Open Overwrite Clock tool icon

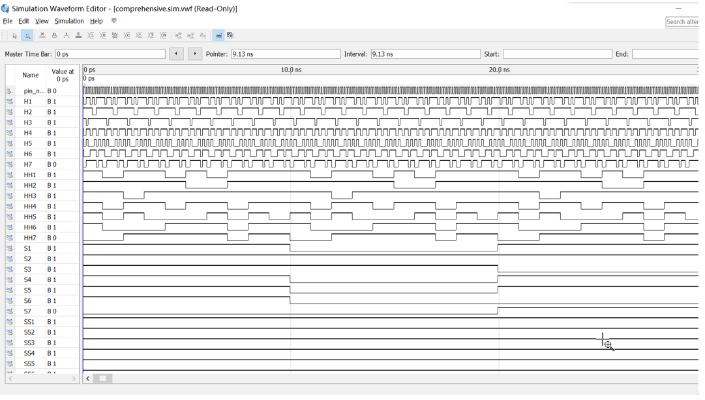(139, 35)
